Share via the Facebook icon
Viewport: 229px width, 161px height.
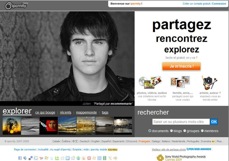point(20,158)
